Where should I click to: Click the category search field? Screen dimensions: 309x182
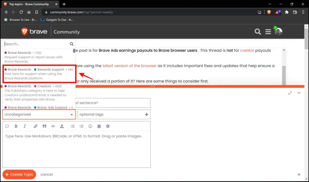pyautogui.click(x=37, y=44)
